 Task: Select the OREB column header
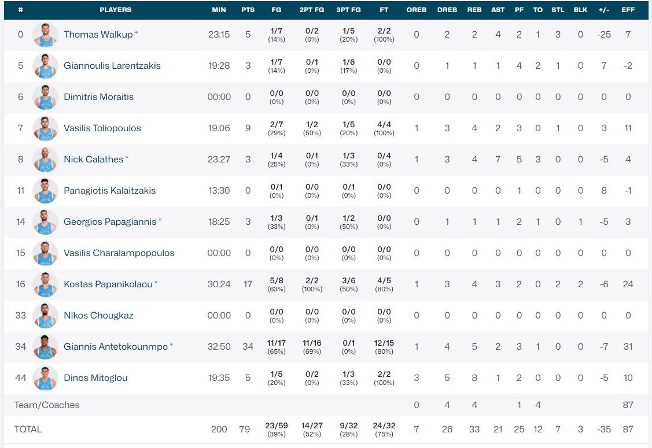(416, 10)
